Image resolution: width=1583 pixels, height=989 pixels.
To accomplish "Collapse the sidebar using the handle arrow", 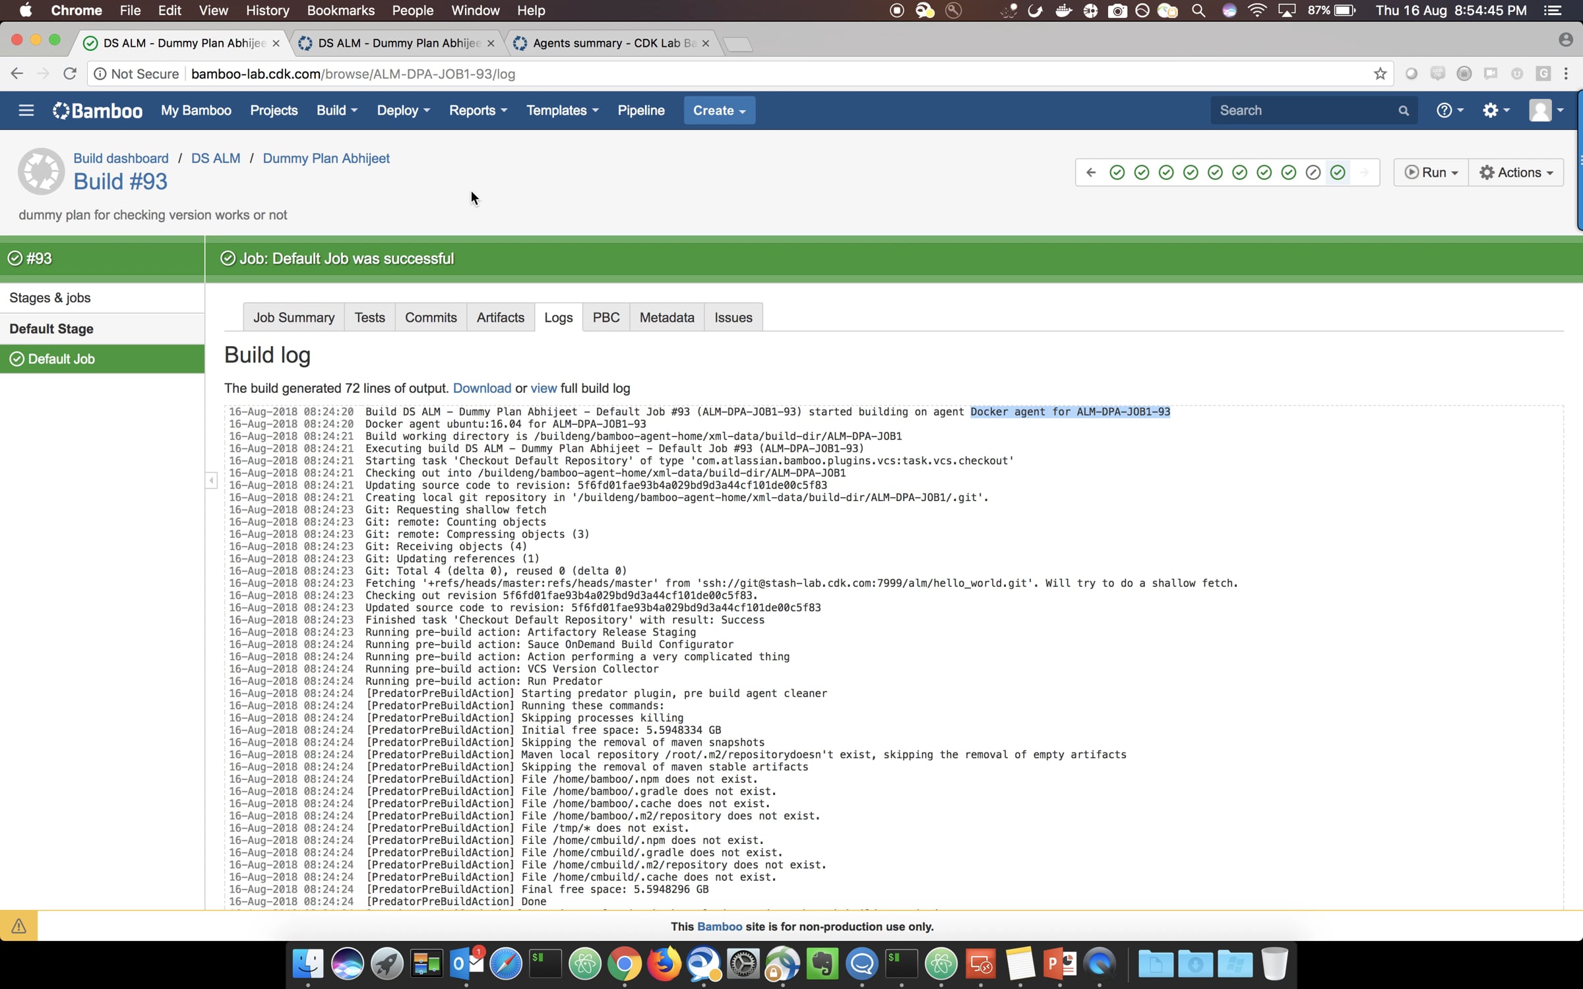I will coord(211,481).
